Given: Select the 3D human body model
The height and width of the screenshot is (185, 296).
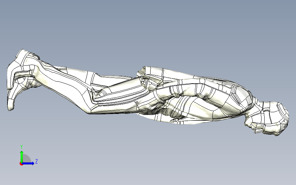Looking at the screenshot, I should pyautogui.click(x=148, y=93).
